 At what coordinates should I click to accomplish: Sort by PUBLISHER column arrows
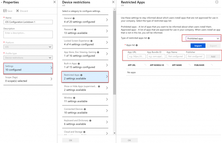[212, 65]
